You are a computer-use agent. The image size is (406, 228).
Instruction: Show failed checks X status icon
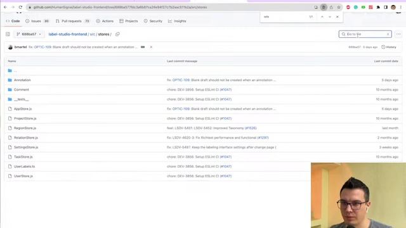point(151,47)
